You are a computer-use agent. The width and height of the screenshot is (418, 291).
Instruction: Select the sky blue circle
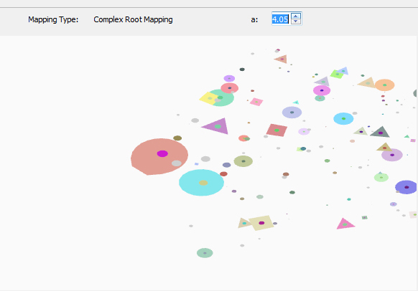pyautogui.click(x=343, y=119)
